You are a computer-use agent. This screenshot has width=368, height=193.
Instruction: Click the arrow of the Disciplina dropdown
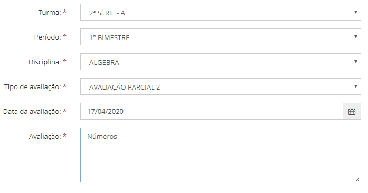(356, 62)
